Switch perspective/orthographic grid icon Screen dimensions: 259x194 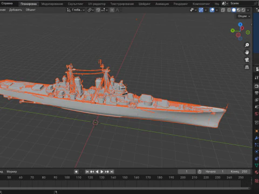point(247,67)
